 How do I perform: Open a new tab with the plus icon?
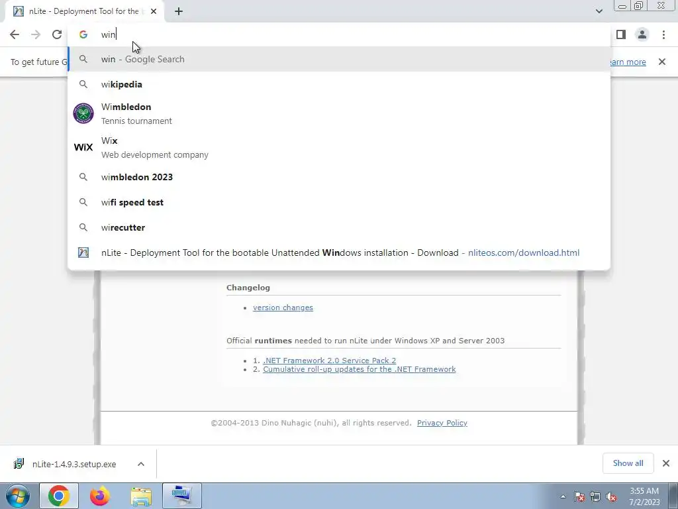(x=179, y=11)
